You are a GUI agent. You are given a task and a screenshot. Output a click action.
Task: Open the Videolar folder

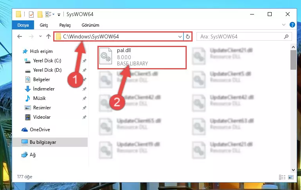coord(41,117)
